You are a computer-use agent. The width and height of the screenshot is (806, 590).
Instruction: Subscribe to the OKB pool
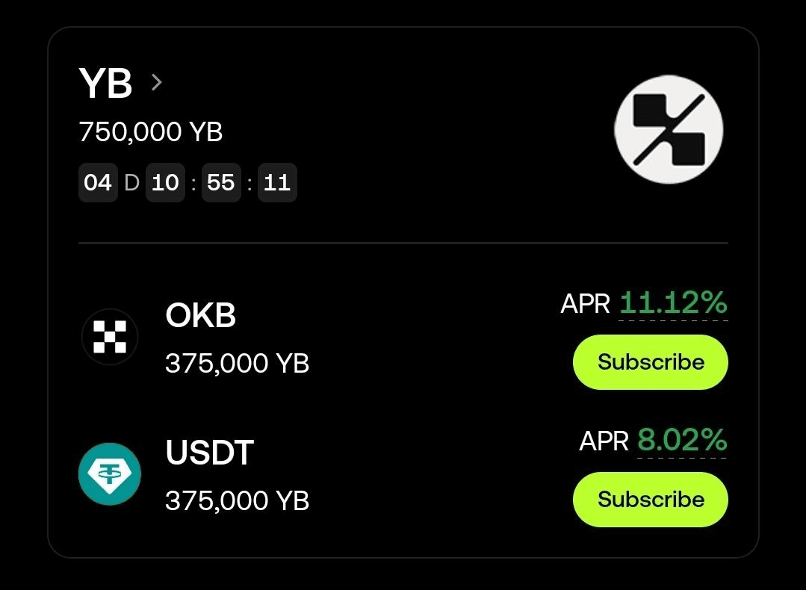[x=650, y=362]
